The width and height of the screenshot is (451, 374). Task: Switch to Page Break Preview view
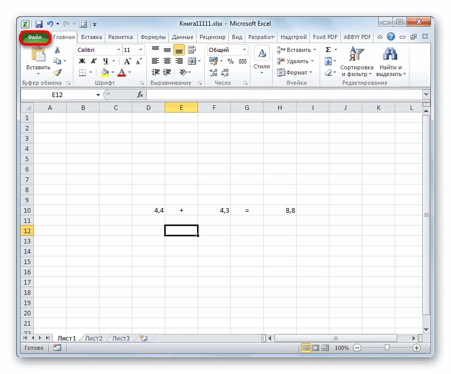325,348
